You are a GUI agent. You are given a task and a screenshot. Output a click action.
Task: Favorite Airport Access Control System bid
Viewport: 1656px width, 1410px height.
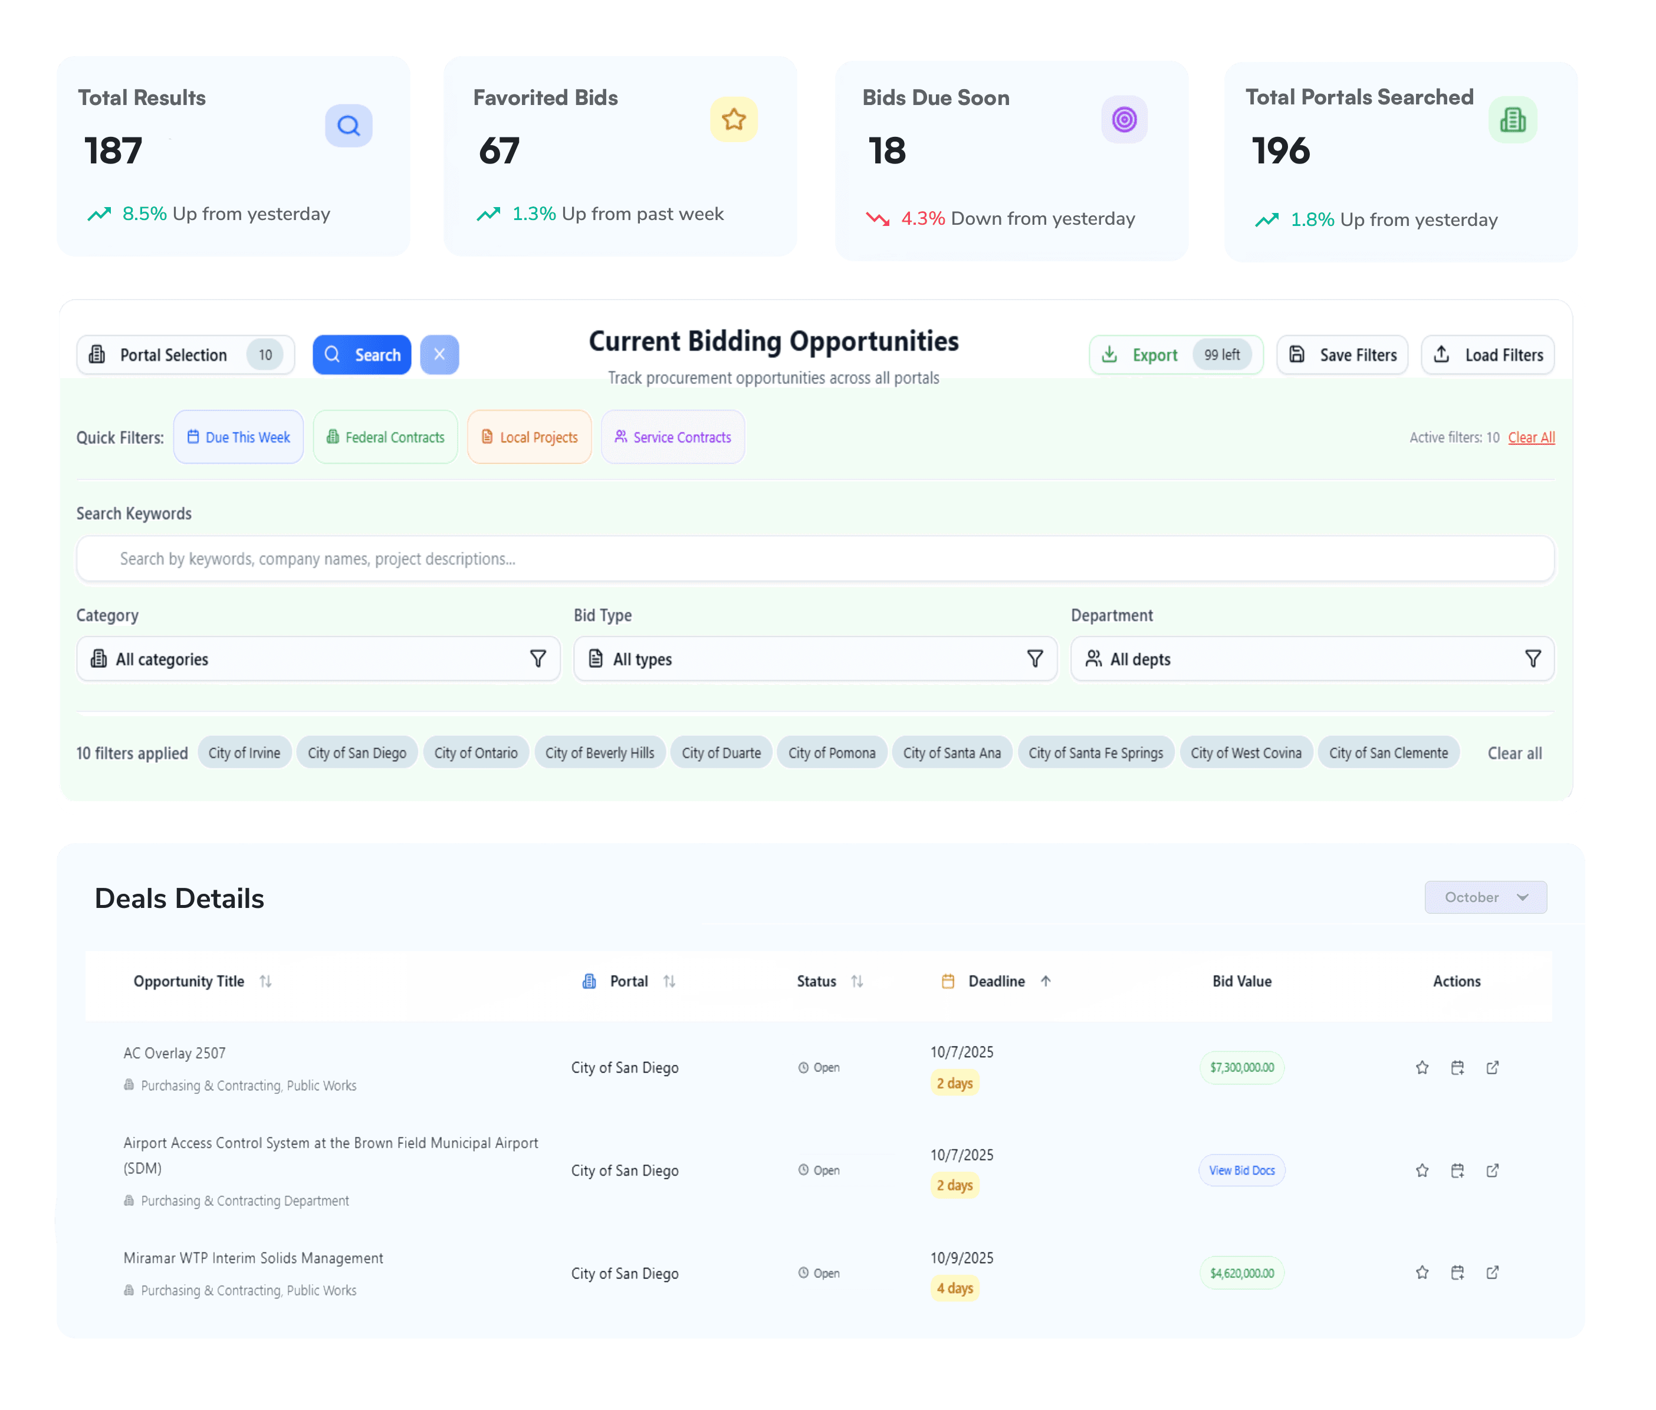[x=1422, y=1171]
